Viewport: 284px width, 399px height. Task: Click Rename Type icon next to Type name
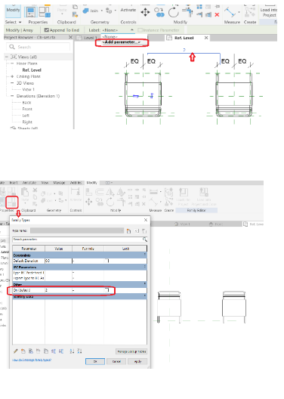pos(137,230)
